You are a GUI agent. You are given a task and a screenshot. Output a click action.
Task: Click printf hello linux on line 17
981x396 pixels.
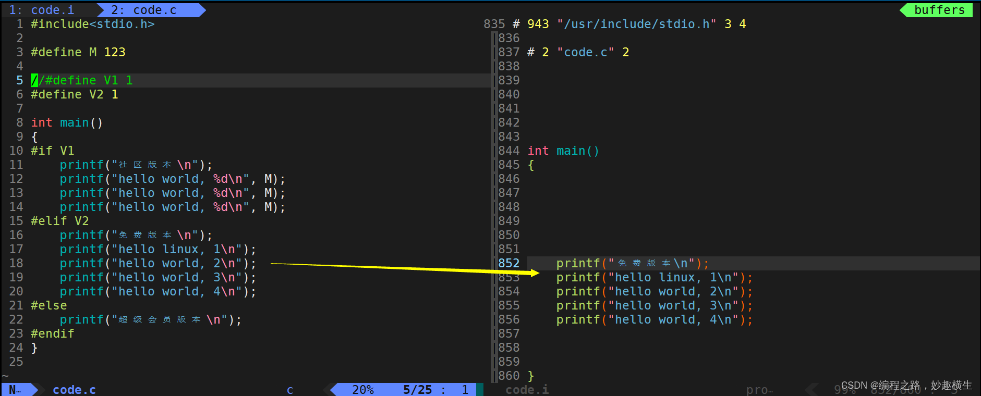(158, 249)
